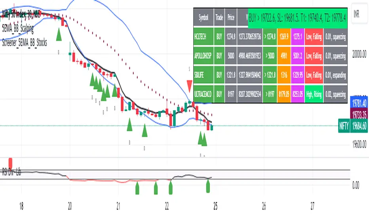Click the Nifty 50 Index chart title
This screenshot has width=369, height=218.
tap(21, 15)
